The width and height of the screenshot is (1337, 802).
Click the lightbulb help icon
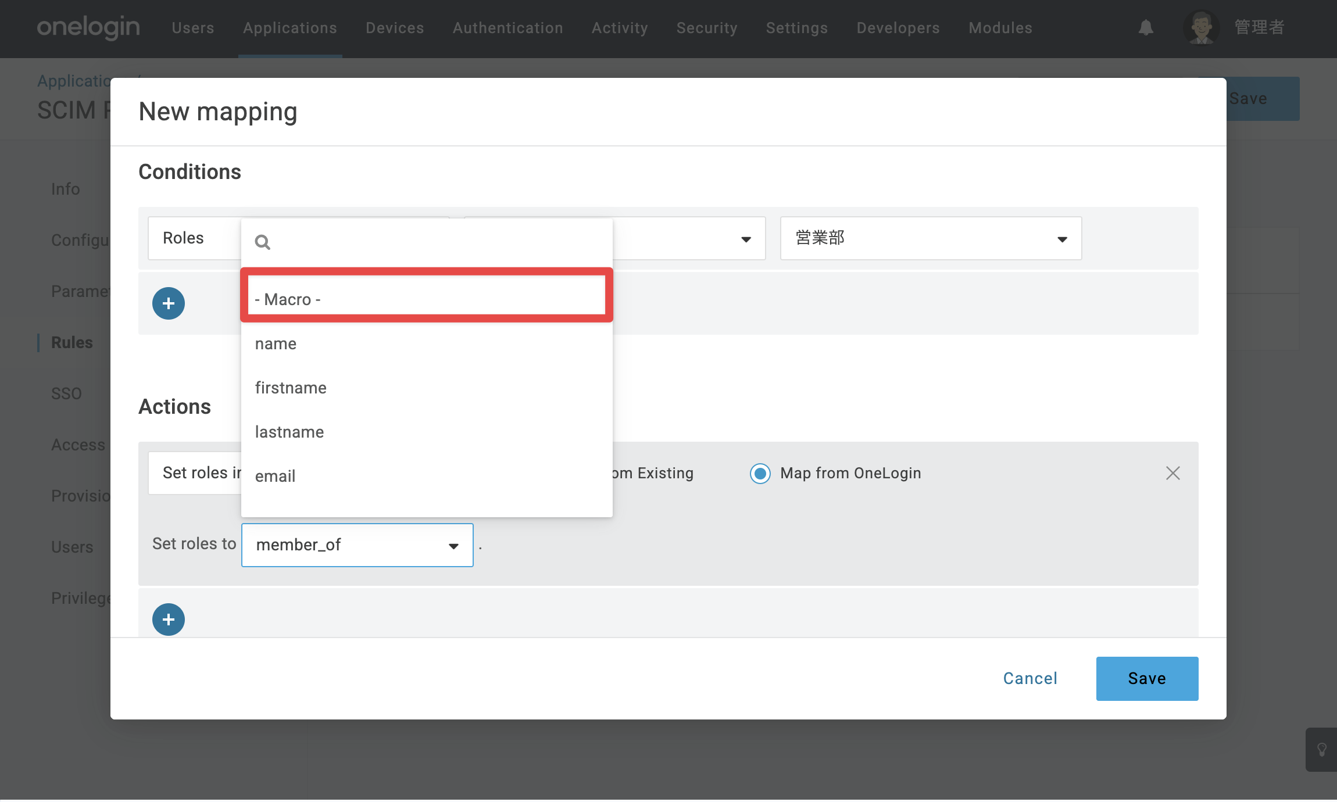pyautogui.click(x=1321, y=750)
